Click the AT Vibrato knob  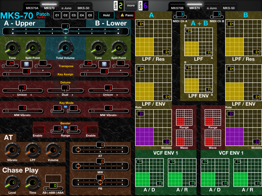tap(12, 150)
